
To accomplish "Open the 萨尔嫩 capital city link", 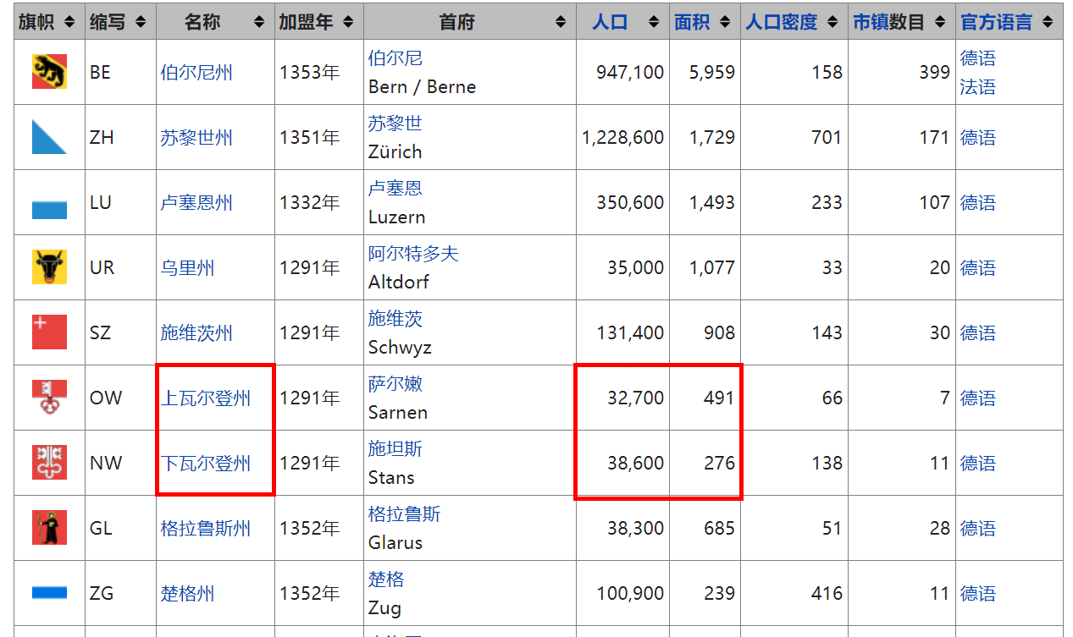I will [x=395, y=384].
